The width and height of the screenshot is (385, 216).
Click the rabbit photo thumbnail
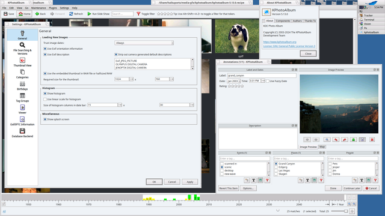coord(237,36)
